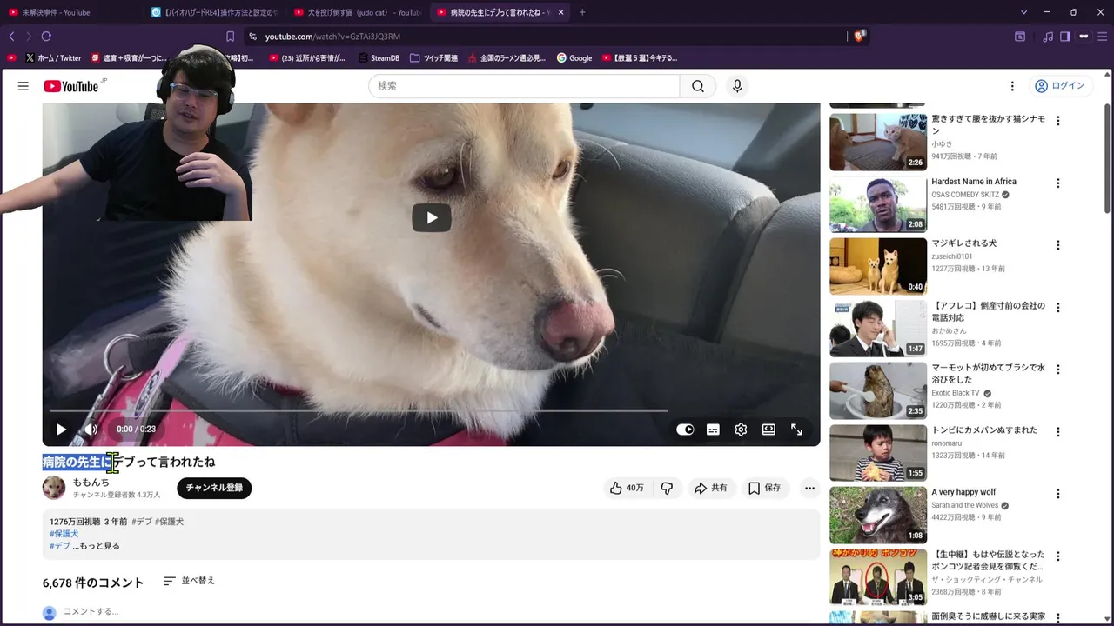Toggle the autoplay switch in the player

click(x=685, y=430)
